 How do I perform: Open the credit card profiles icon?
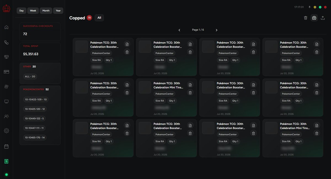[6, 72]
